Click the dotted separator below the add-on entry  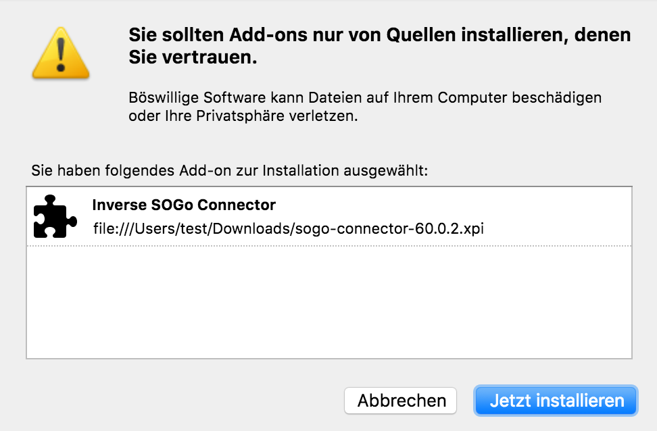(328, 246)
